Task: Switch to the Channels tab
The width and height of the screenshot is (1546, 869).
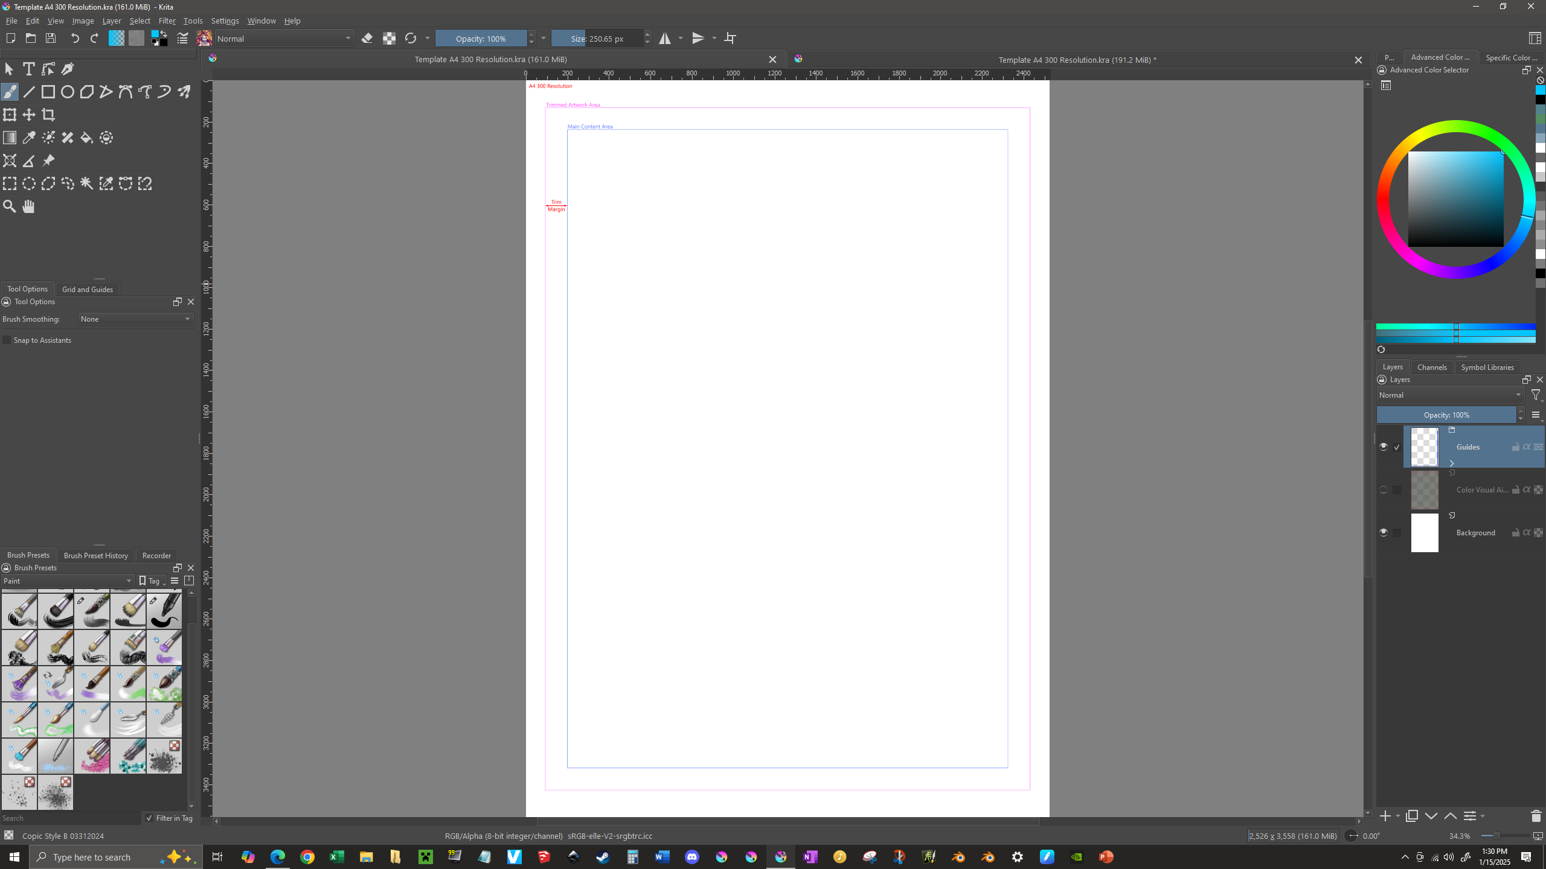Action: (1431, 367)
